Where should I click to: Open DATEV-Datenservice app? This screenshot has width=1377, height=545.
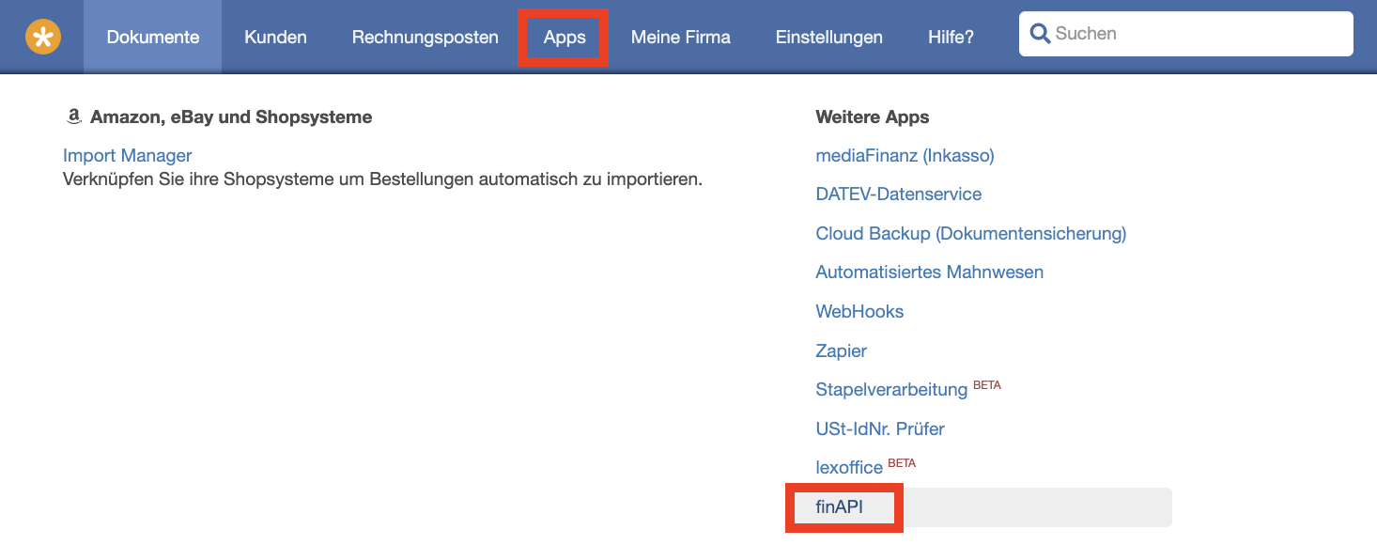click(x=899, y=195)
